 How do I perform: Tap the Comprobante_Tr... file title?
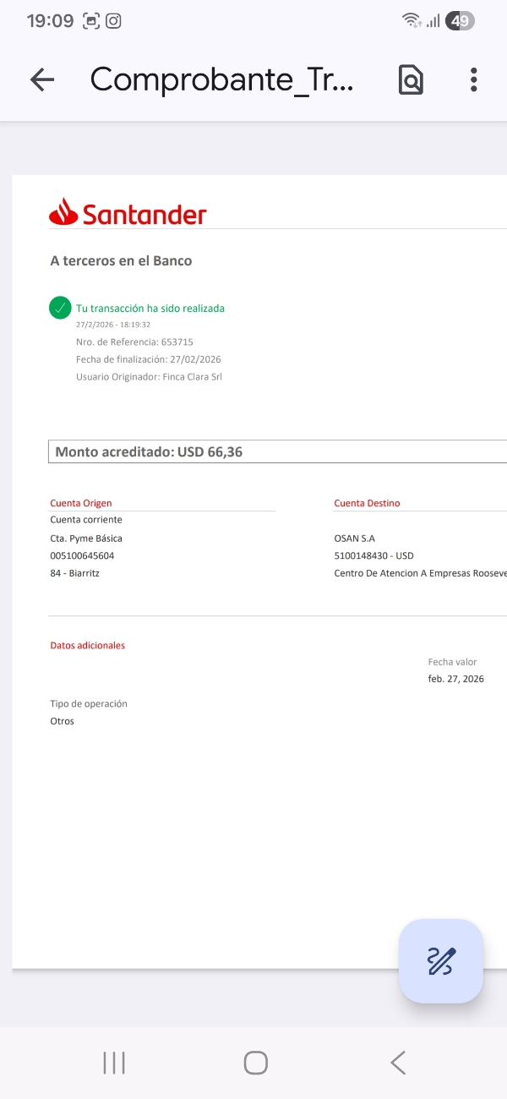pos(221,80)
